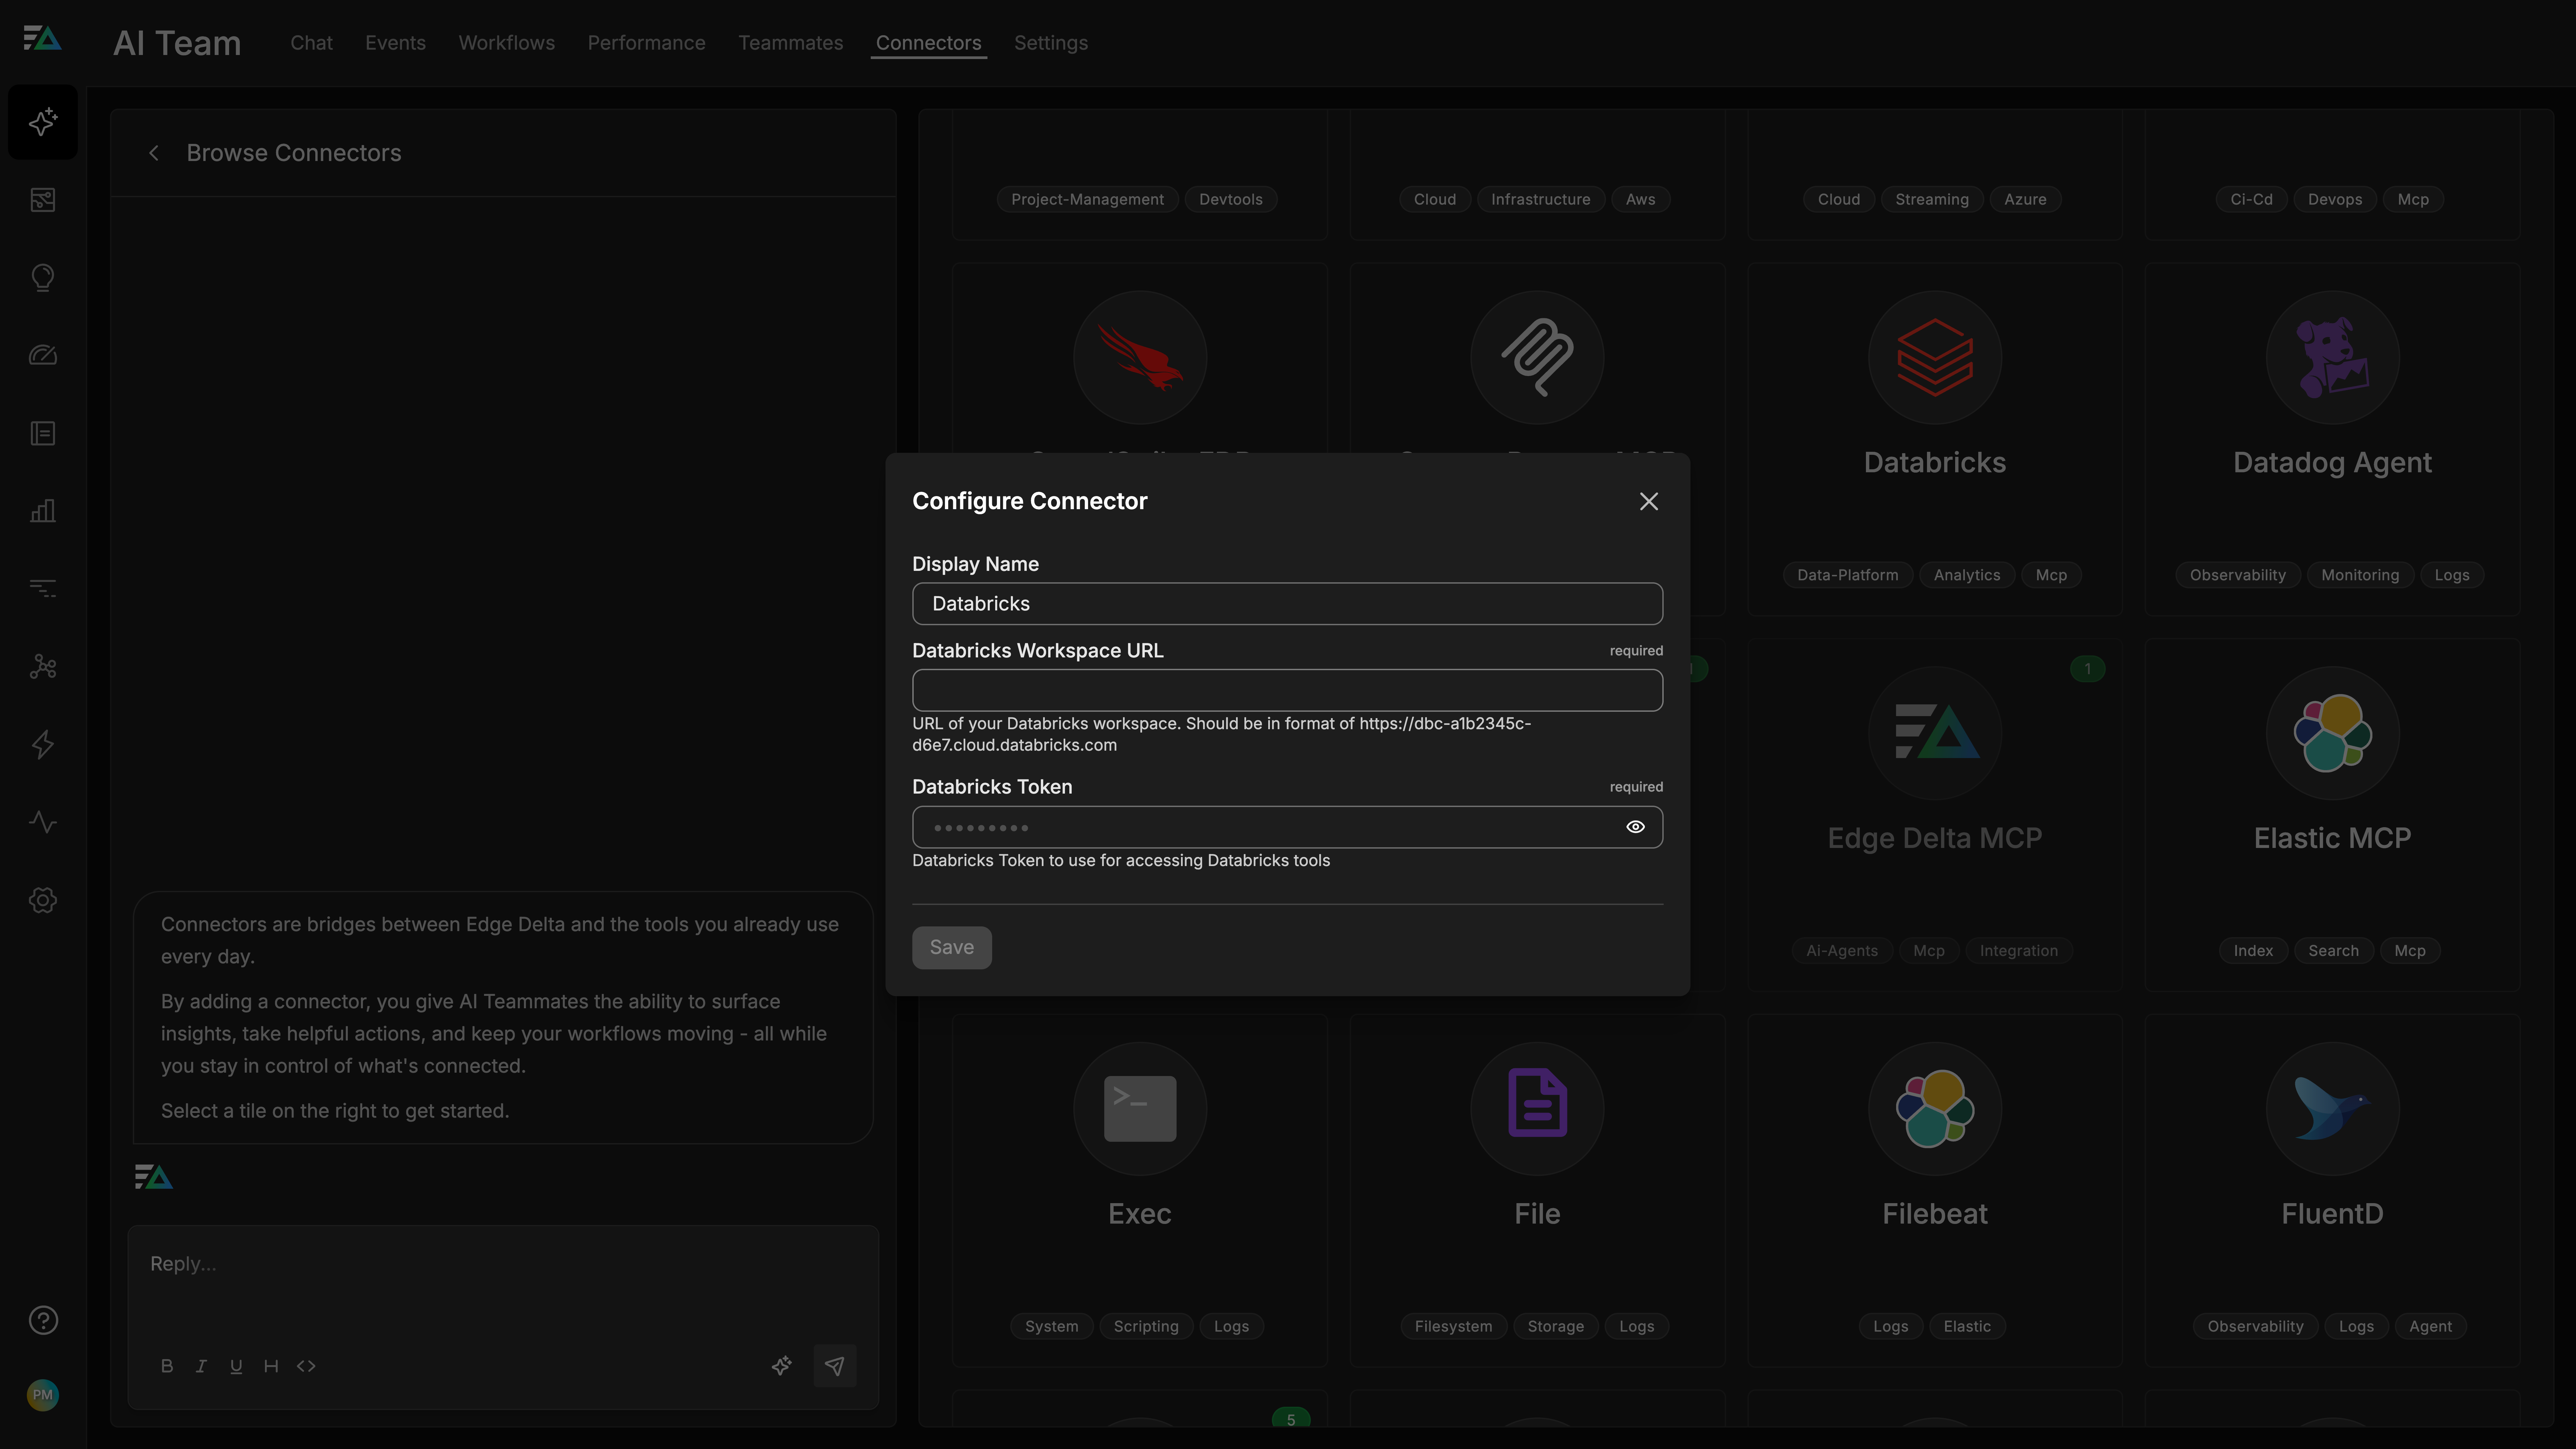The image size is (2576, 1449).
Task: Send the reply with paper plane icon
Action: (834, 1366)
